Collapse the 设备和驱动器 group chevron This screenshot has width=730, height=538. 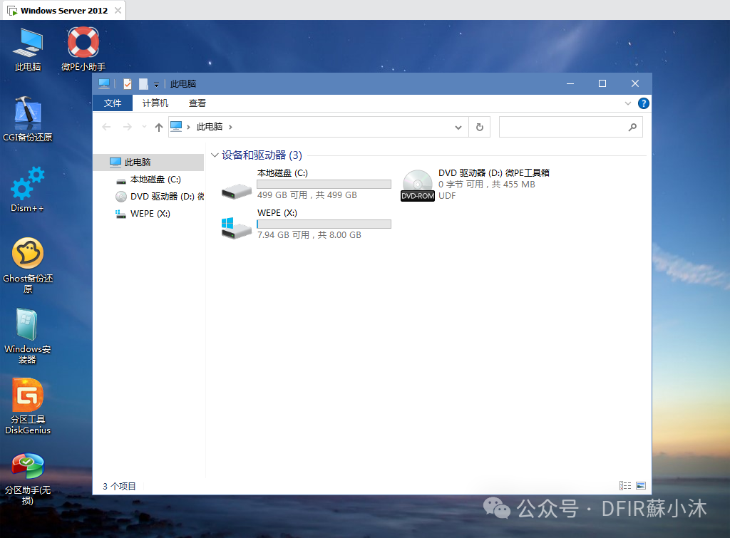215,155
